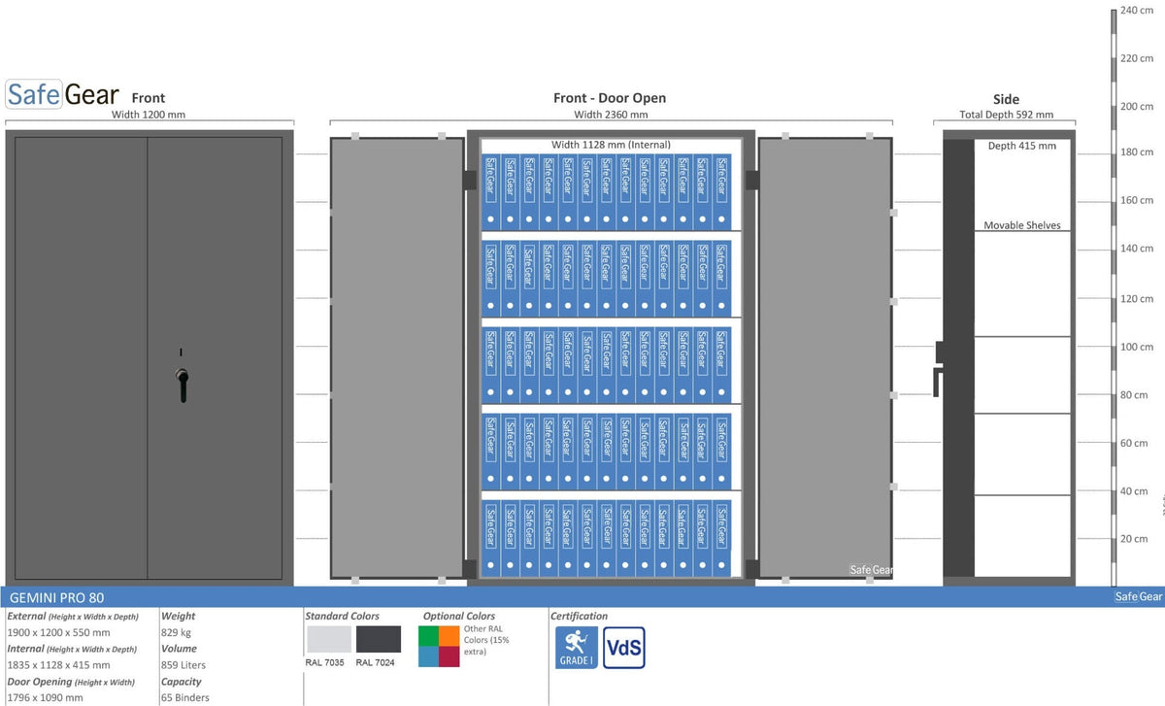The height and width of the screenshot is (706, 1165).
Task: Click the 'Standard Colors' heading
Action: coord(342,616)
